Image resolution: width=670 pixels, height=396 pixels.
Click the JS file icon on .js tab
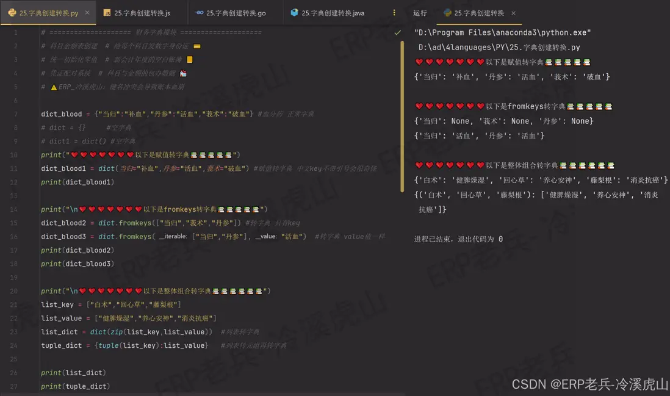pyautogui.click(x=107, y=13)
